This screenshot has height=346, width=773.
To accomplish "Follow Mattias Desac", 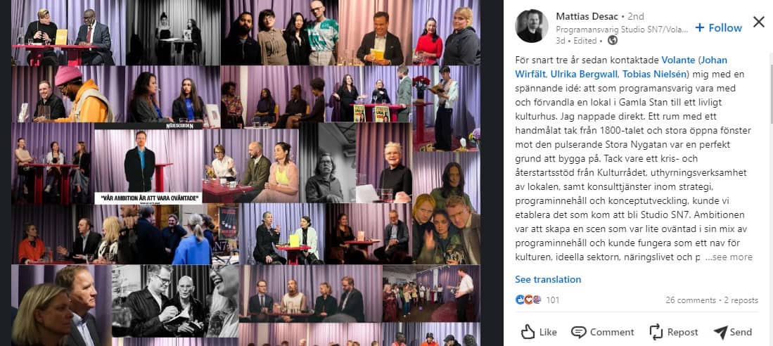I will 718,27.
